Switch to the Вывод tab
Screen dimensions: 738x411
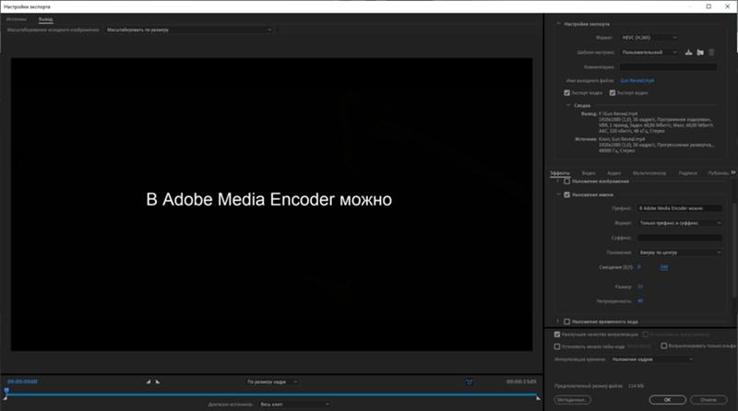45,19
